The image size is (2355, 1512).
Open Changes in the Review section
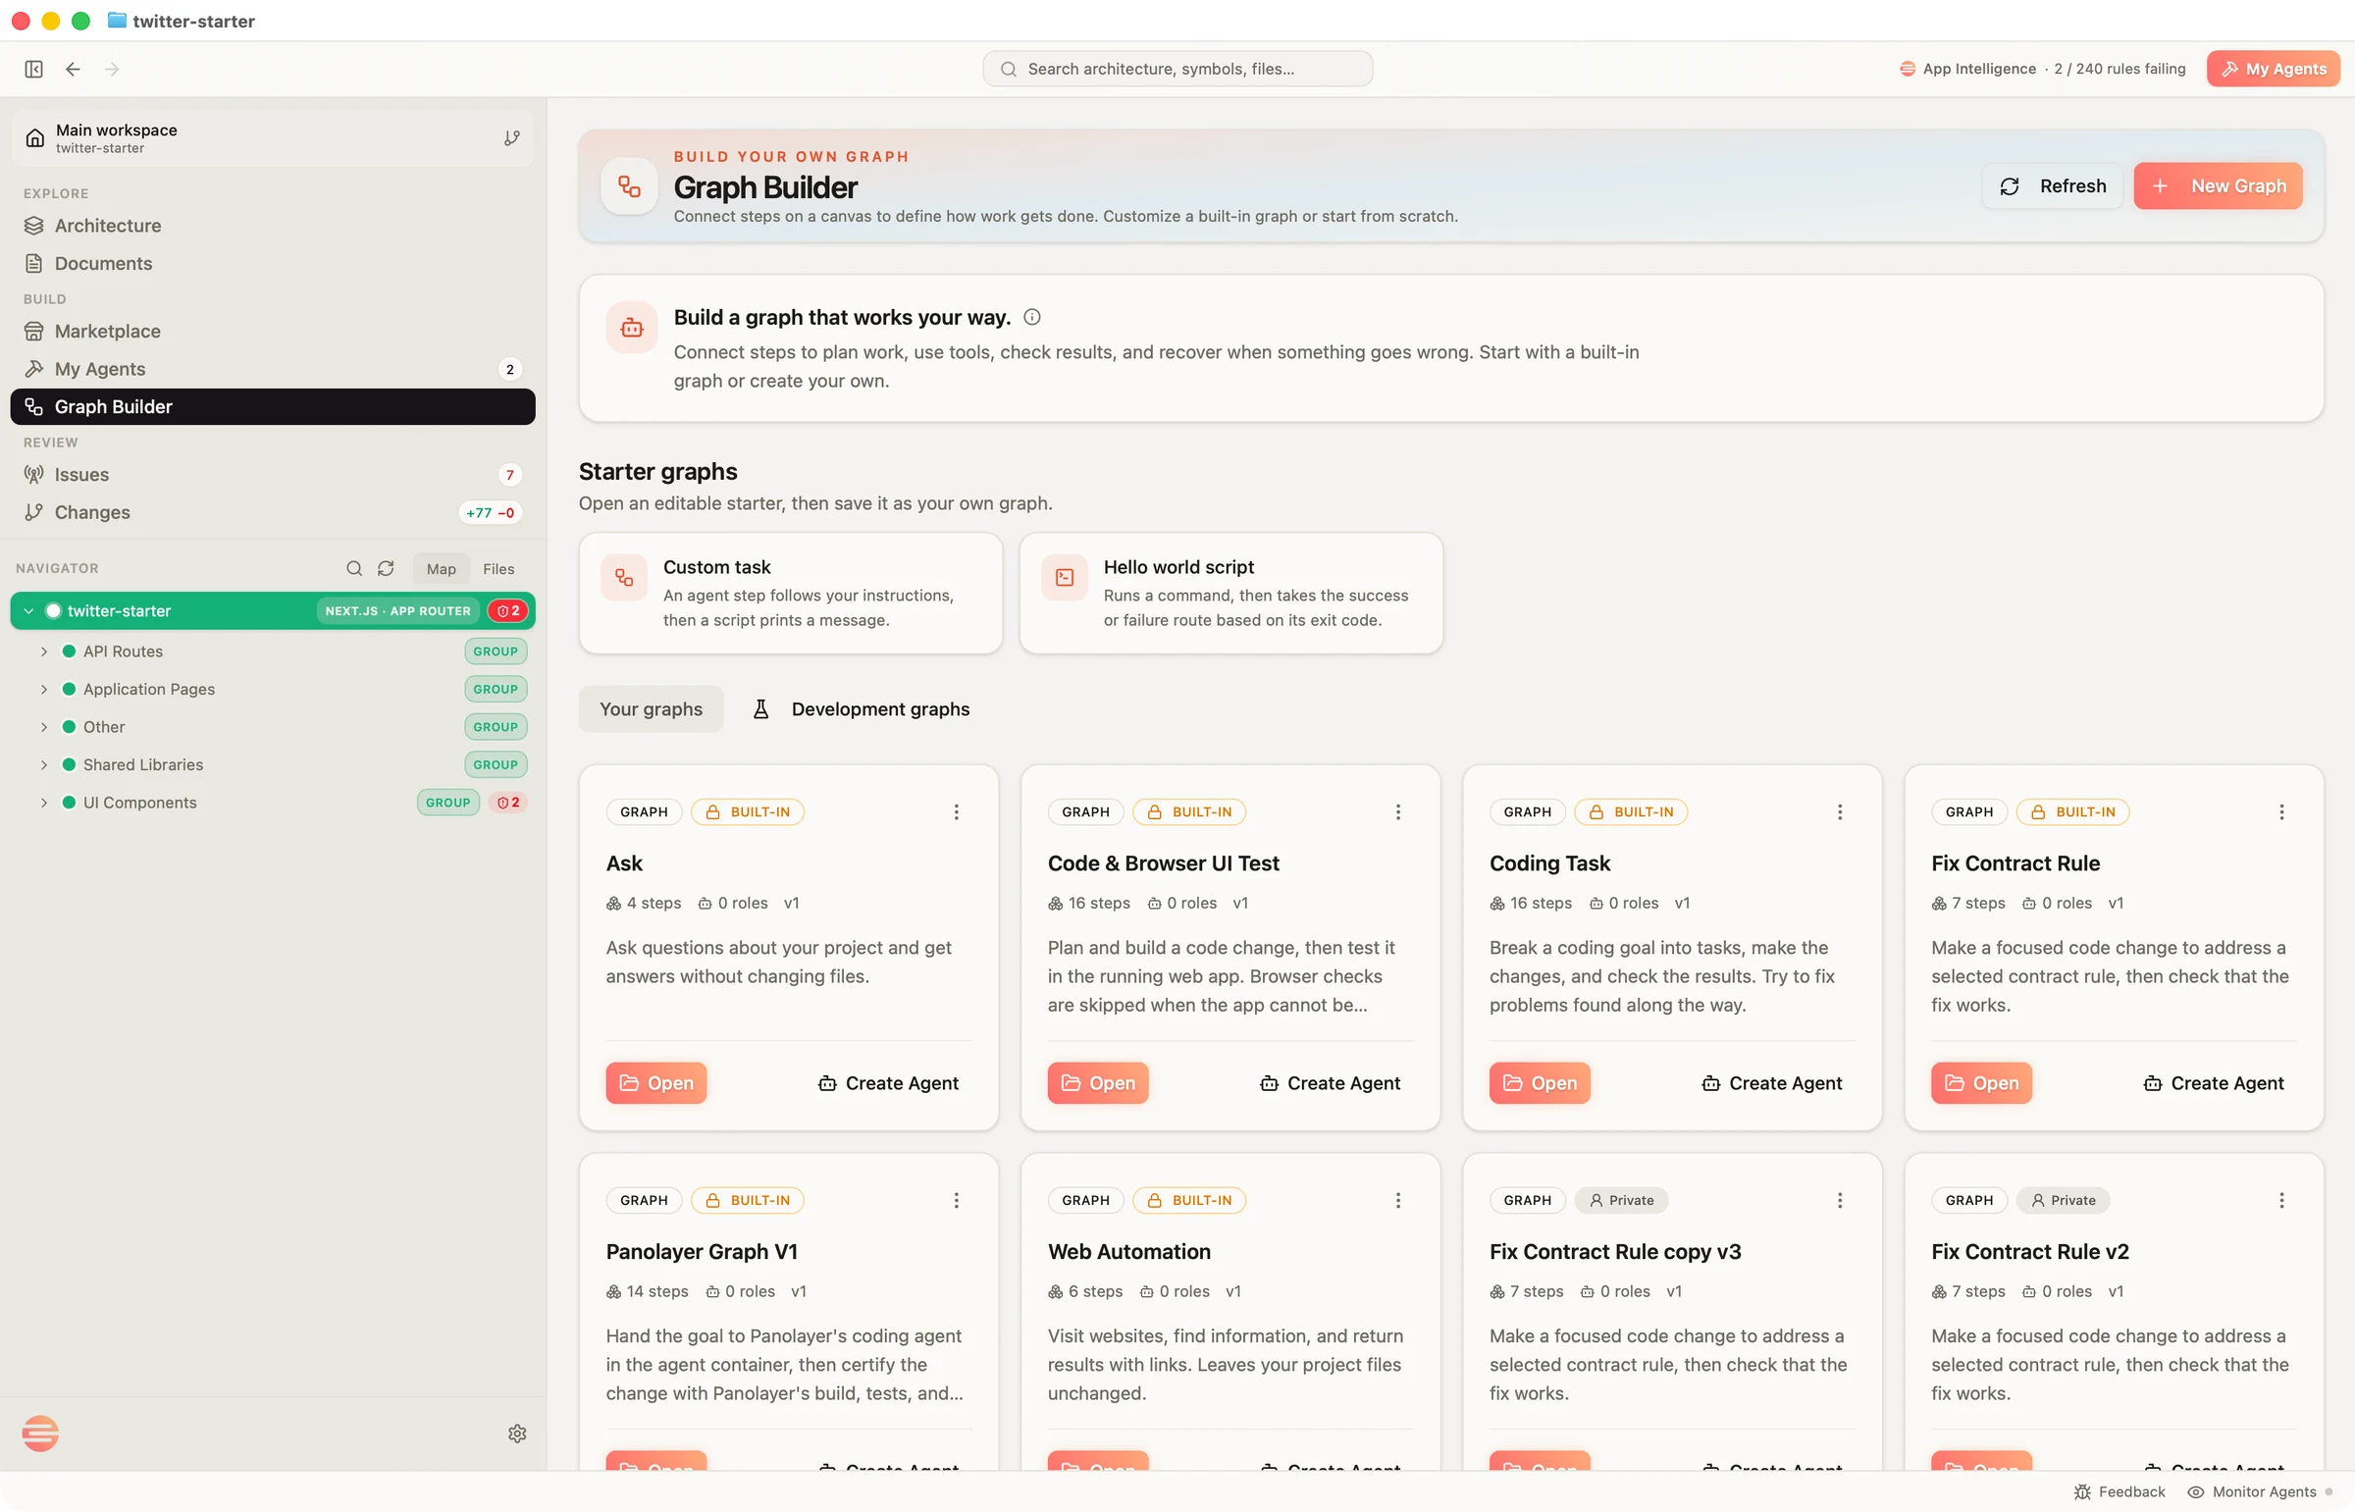[273, 512]
